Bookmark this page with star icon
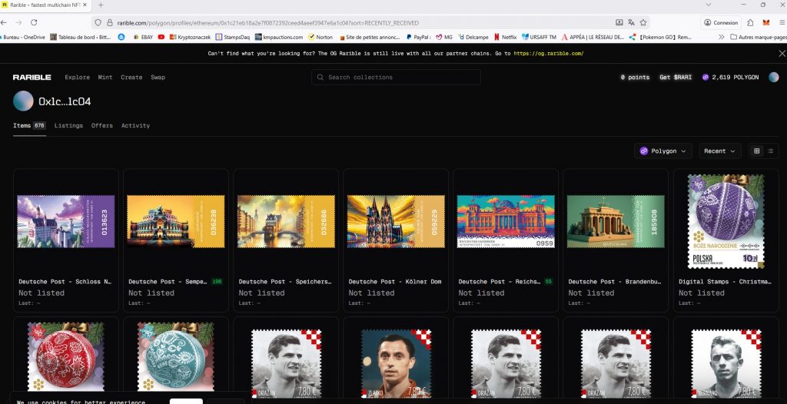Image resolution: width=787 pixels, height=404 pixels. (643, 23)
